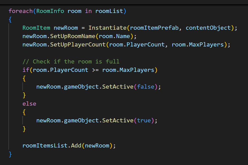Click roomItemsList.Add method call

52,146
